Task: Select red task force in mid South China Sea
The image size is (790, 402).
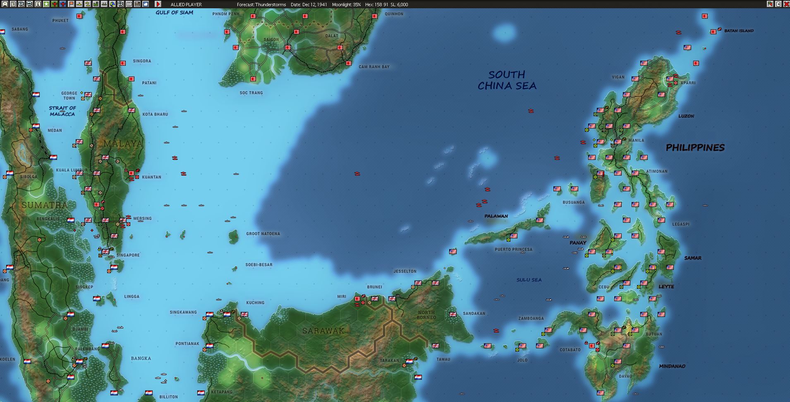Action: coord(357,174)
